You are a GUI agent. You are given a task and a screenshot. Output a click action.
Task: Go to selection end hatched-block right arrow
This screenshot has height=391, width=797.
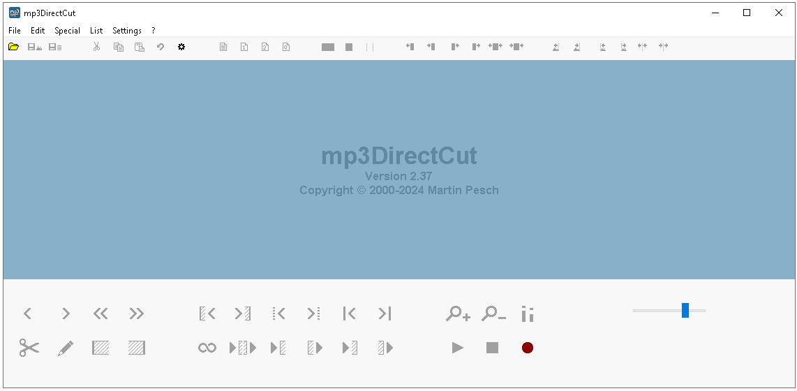click(243, 313)
